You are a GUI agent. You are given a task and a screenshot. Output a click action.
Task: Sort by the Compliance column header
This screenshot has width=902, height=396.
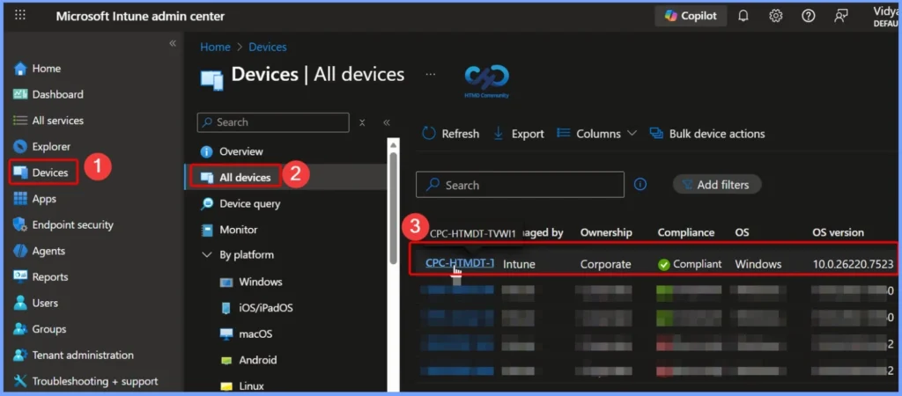pyautogui.click(x=685, y=233)
